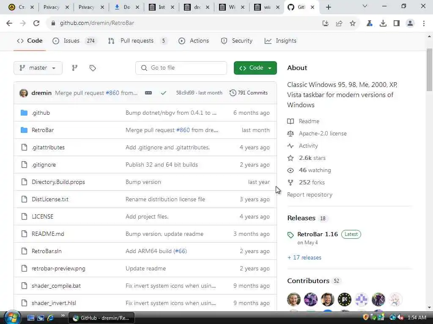Open the #66 issue link
This screenshot has width=433, height=324.
(x=180, y=251)
